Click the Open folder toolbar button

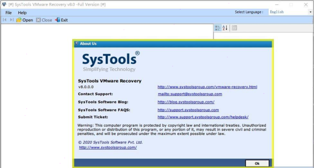click(x=25, y=20)
